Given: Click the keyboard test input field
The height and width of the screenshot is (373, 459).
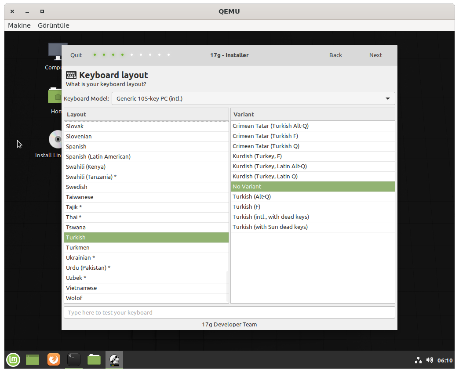Looking at the screenshot, I should (x=229, y=312).
